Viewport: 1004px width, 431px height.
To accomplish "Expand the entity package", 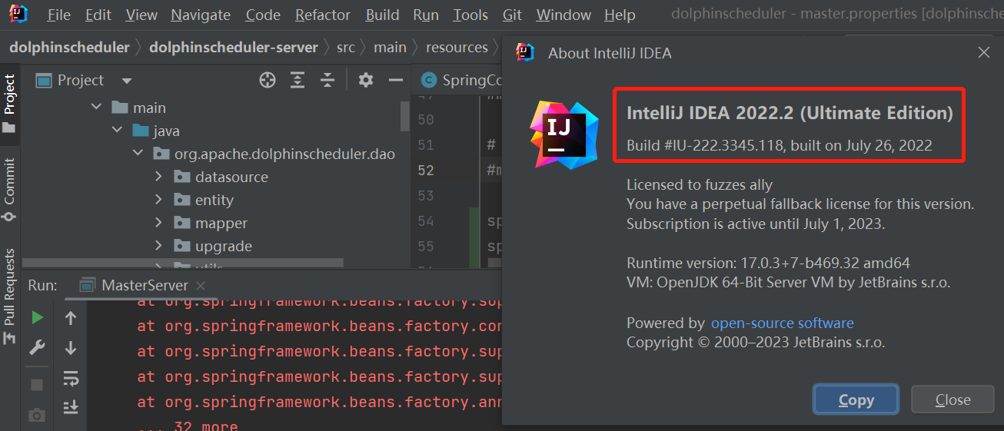I will 158,200.
